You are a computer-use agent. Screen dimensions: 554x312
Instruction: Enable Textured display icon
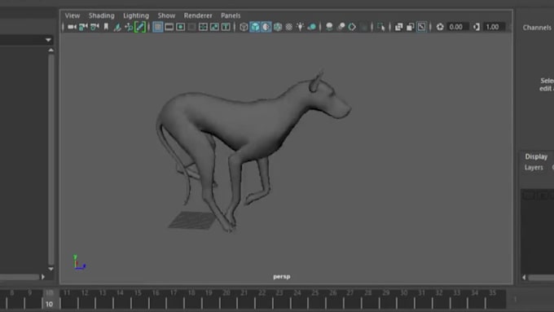pyautogui.click(x=289, y=27)
